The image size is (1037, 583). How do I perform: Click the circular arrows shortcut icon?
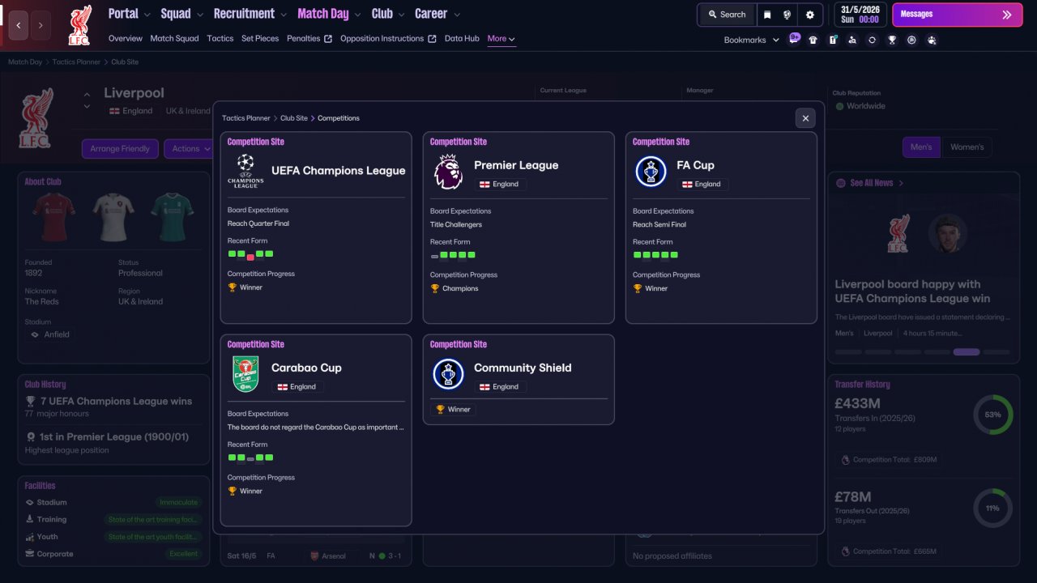[x=872, y=40]
